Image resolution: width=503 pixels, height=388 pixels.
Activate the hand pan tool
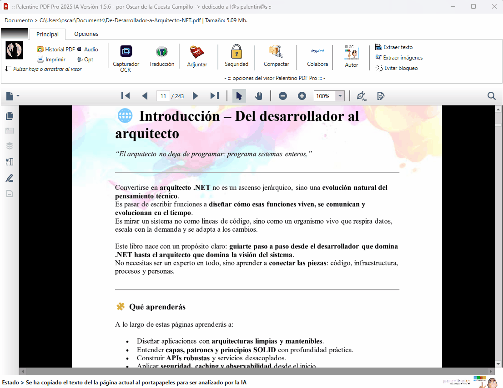pos(258,96)
